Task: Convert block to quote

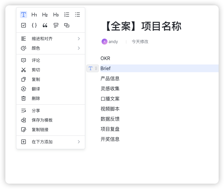Action: click(45, 25)
